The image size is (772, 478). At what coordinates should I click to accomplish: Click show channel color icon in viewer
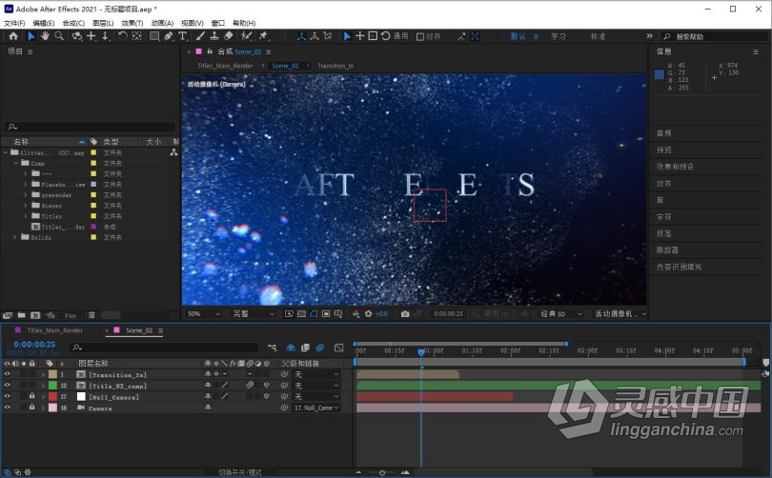click(356, 314)
